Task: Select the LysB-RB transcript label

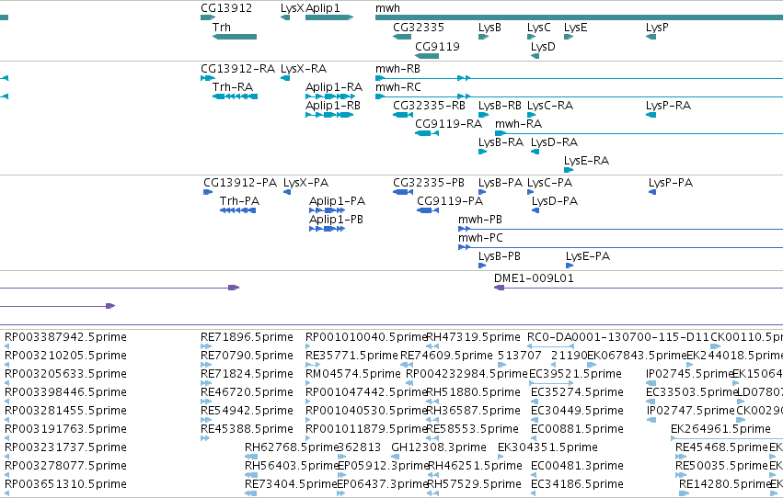Action: [x=500, y=105]
